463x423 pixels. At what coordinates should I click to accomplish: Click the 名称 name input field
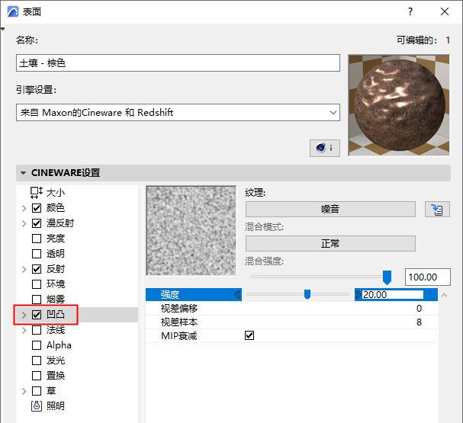coord(178,62)
